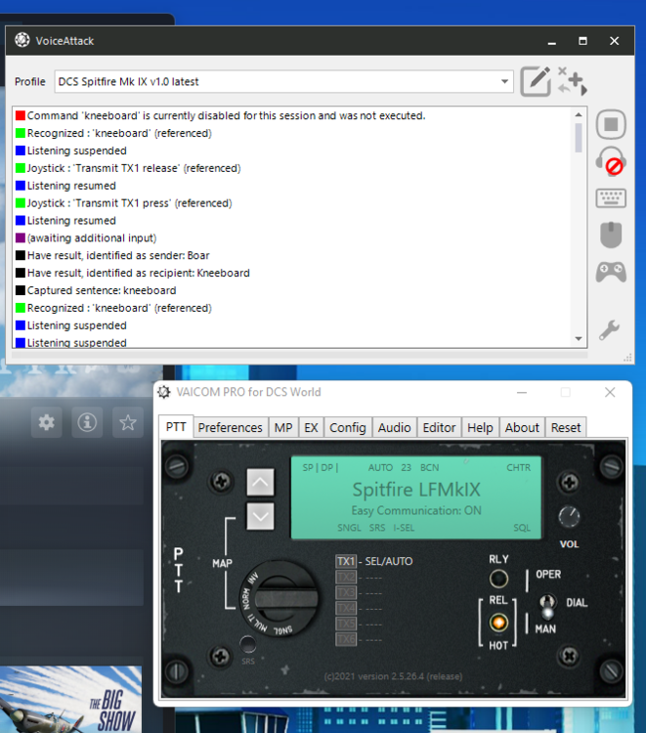Open the Editor tab

coord(439,428)
